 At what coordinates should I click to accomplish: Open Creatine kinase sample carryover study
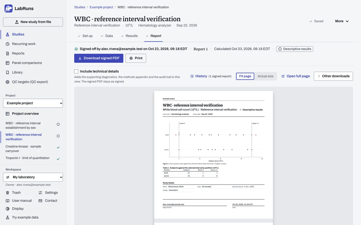(x=33, y=149)
